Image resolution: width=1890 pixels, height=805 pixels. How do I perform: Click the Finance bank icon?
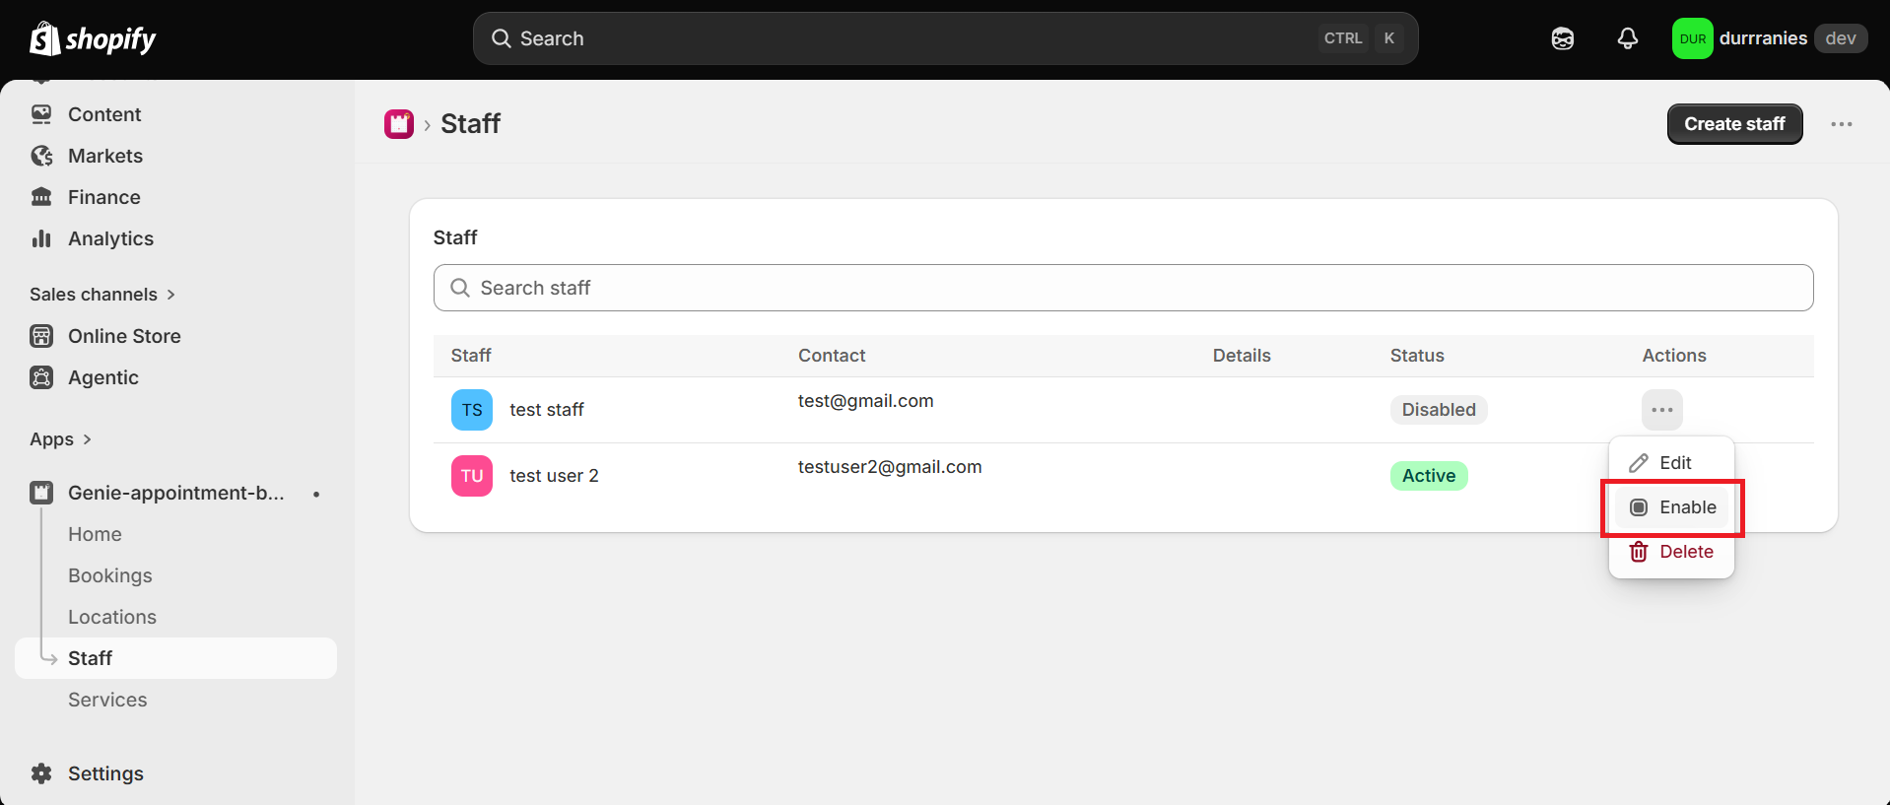pos(41,197)
